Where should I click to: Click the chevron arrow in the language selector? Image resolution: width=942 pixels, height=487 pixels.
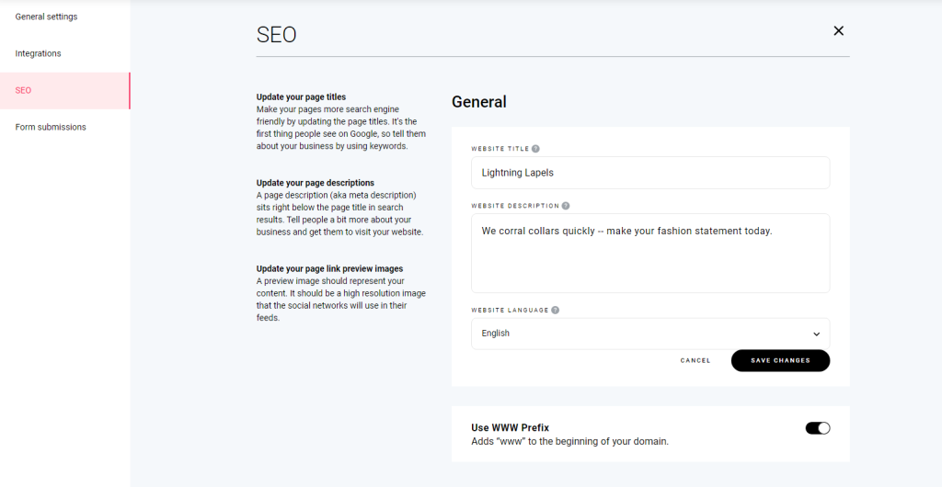[816, 334]
